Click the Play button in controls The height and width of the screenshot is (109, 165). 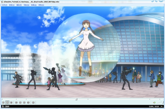tap(3, 103)
